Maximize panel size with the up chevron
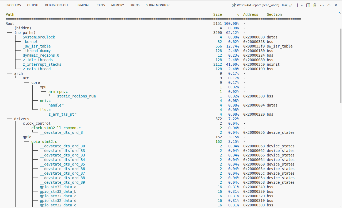The width and height of the screenshot is (342, 208). [x=329, y=5]
